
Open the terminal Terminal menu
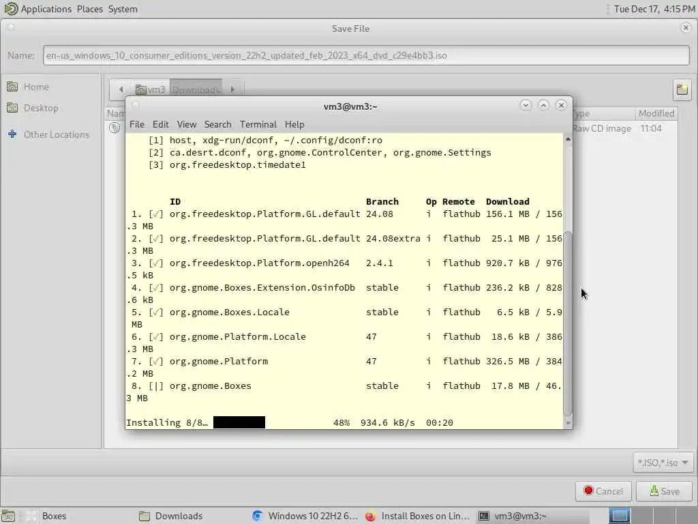[258, 124]
